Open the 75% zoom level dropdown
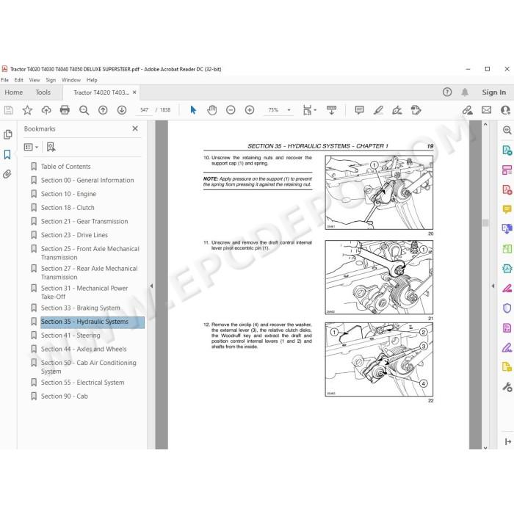 278,110
